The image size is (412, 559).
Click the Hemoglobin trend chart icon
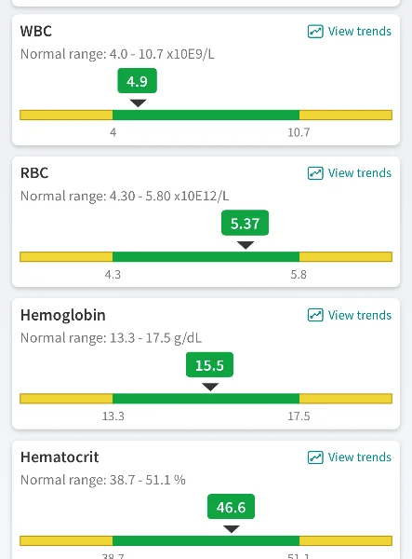pyautogui.click(x=315, y=315)
